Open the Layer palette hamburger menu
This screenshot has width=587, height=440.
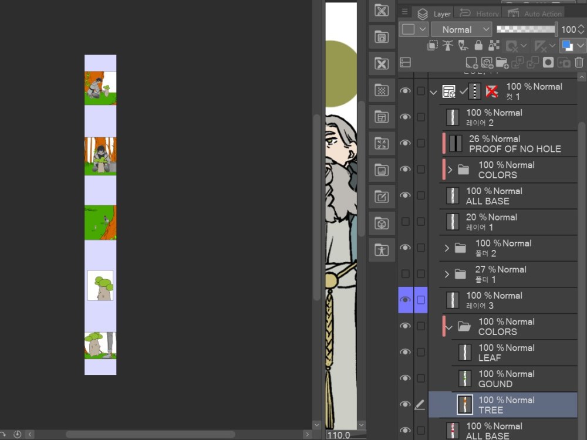[x=404, y=12]
